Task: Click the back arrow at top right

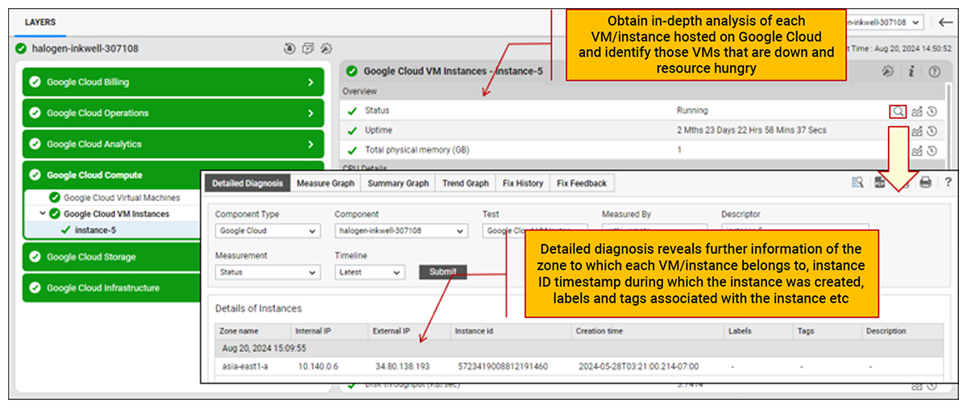Action: [946, 22]
